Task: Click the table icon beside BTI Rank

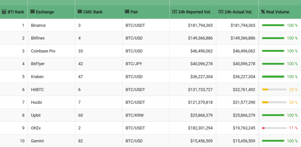Action: pyautogui.click(x=4, y=12)
